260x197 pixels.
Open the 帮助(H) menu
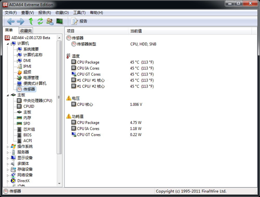coord(96,13)
